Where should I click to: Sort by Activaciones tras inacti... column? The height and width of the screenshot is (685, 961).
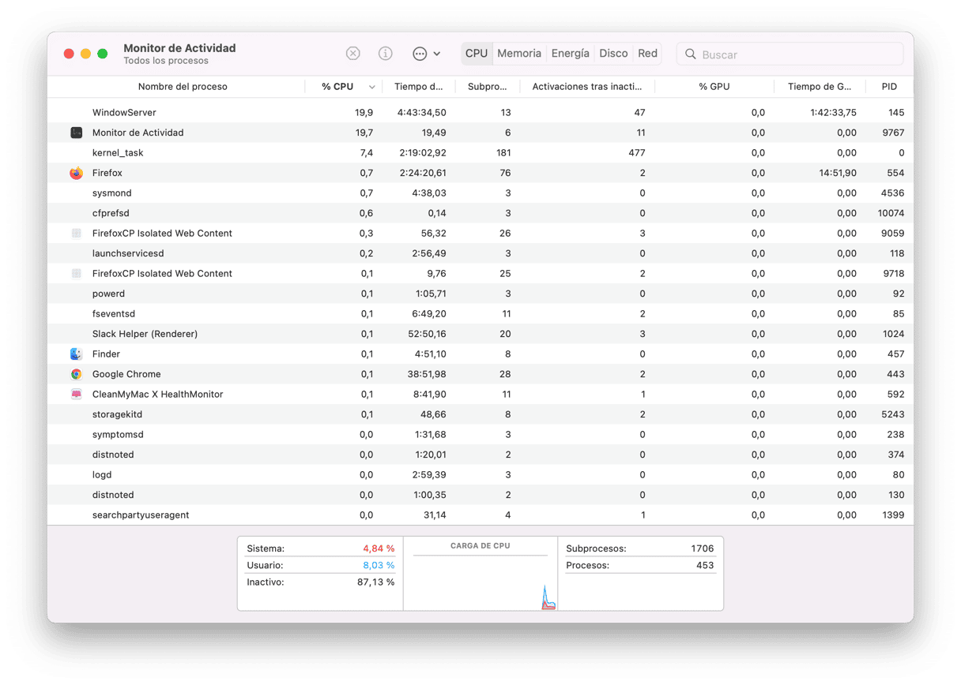tap(587, 87)
